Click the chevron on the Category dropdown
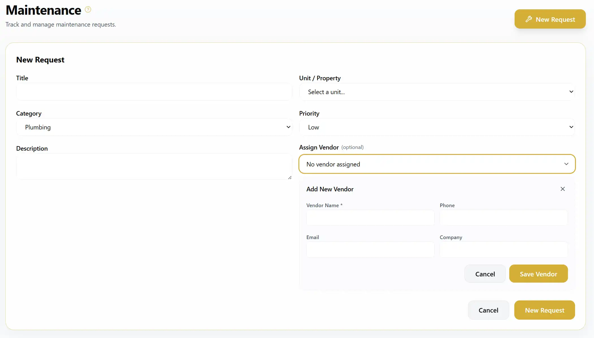594x338 pixels. [289, 127]
